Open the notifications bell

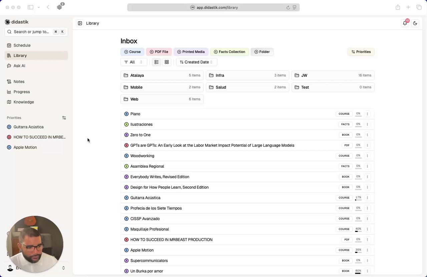(405, 23)
